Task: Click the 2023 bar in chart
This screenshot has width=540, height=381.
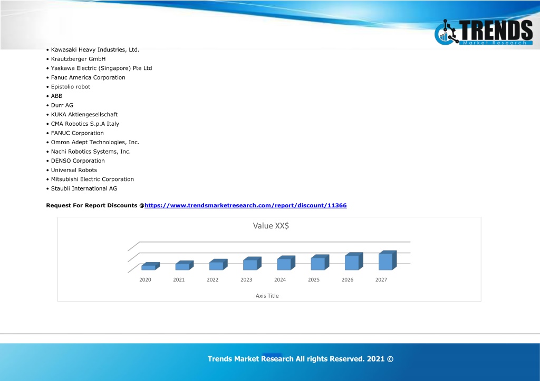Action: [252, 264]
